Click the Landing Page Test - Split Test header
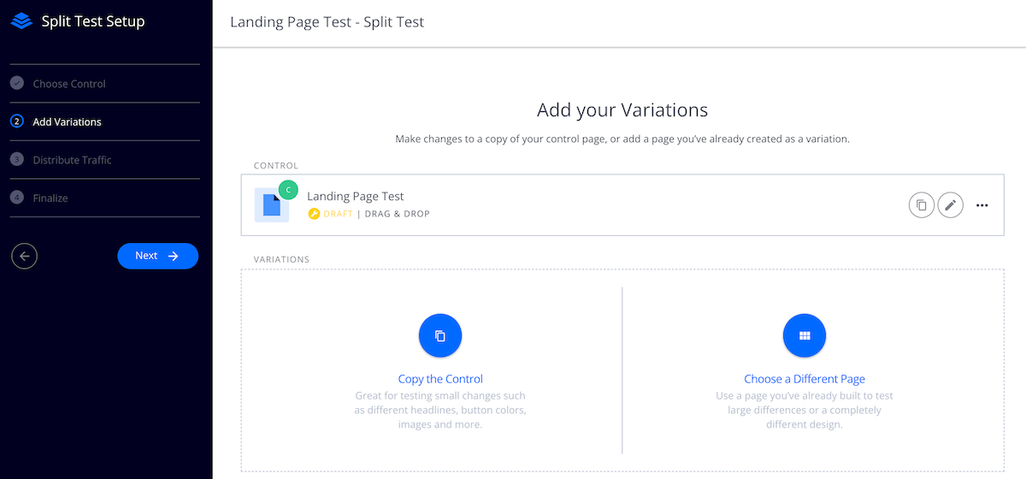 [327, 22]
